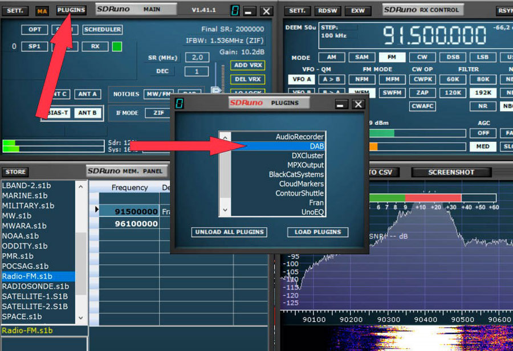Click the plugin list scroll up arrow
513x351 pixels.
click(225, 138)
